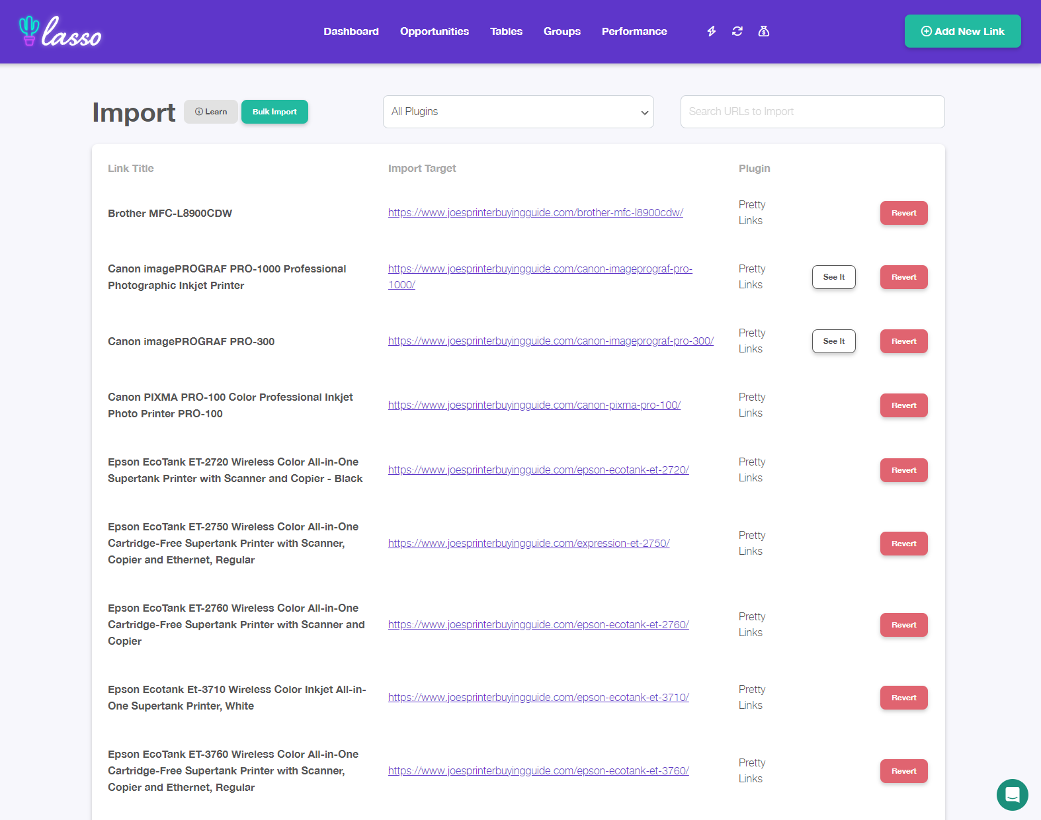Open the Groups section
The image size is (1041, 820).
pyautogui.click(x=562, y=31)
